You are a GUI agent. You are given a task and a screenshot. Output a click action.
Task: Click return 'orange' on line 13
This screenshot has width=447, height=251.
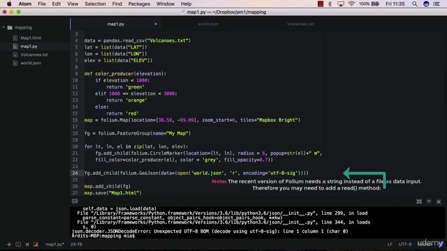(127, 100)
